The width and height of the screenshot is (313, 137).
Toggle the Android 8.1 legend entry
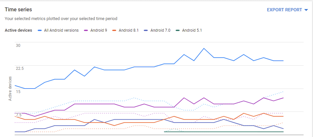click(126, 30)
